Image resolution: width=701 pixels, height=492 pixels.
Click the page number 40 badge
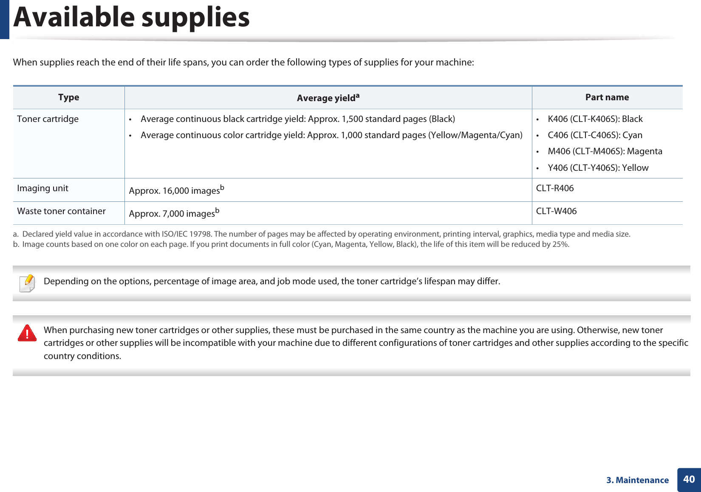click(x=689, y=479)
